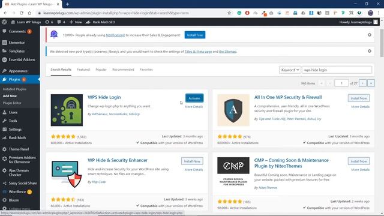Switch to the Favorites tab
This screenshot has width=384, height=216.
[x=146, y=70]
